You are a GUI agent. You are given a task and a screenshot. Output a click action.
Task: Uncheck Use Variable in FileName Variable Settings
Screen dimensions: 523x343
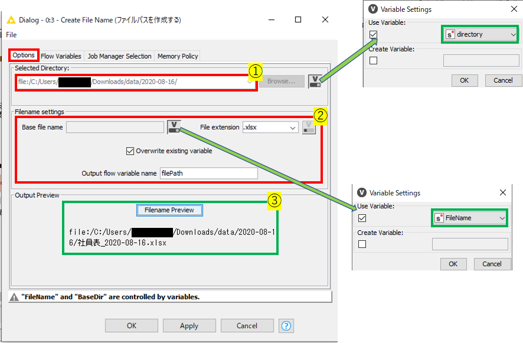click(362, 218)
